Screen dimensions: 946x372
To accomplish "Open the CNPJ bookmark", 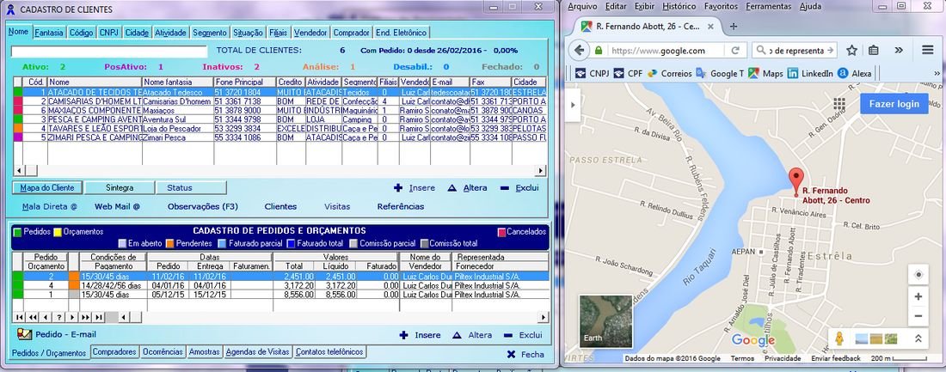I will coord(591,74).
